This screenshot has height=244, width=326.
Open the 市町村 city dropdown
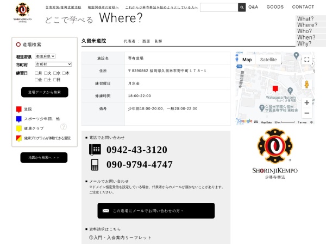click(53, 65)
